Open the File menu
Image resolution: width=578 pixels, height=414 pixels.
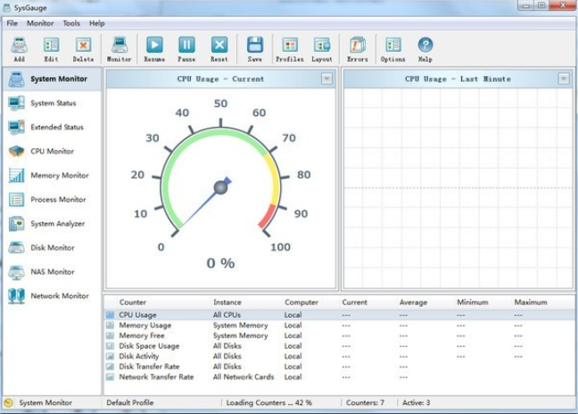[12, 23]
